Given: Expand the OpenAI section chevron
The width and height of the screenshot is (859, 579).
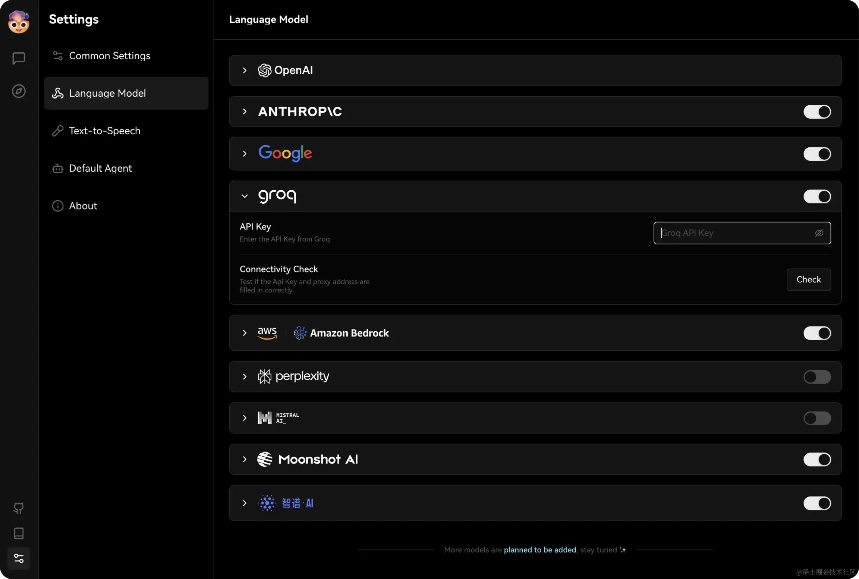Looking at the screenshot, I should [x=245, y=70].
